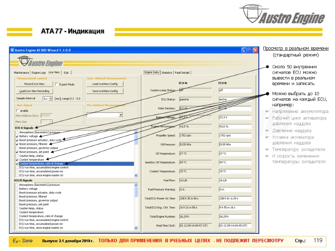The image size is (335, 251).
Task: Uncheck ECU A Boost pressure, set point
Action: click(17, 152)
